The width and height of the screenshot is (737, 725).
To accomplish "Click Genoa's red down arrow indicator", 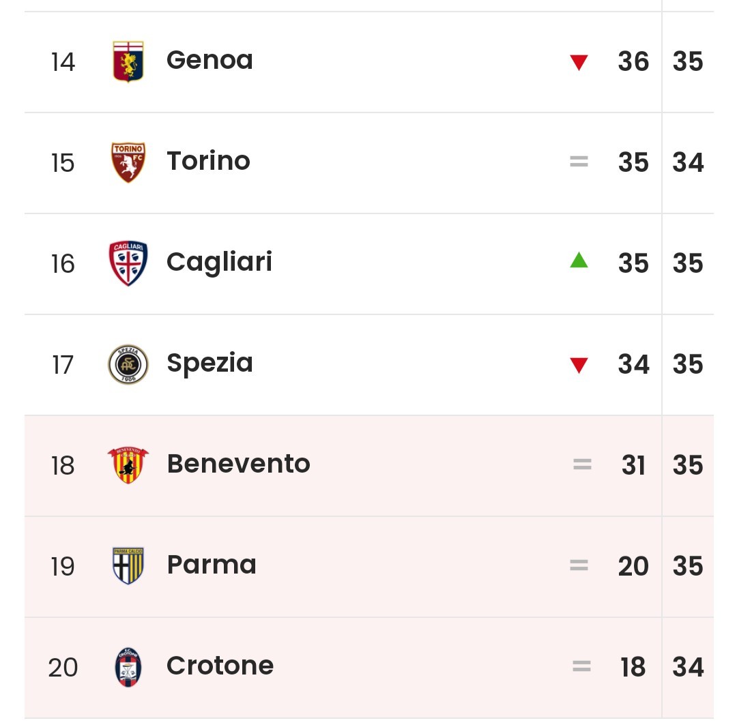I will point(579,63).
